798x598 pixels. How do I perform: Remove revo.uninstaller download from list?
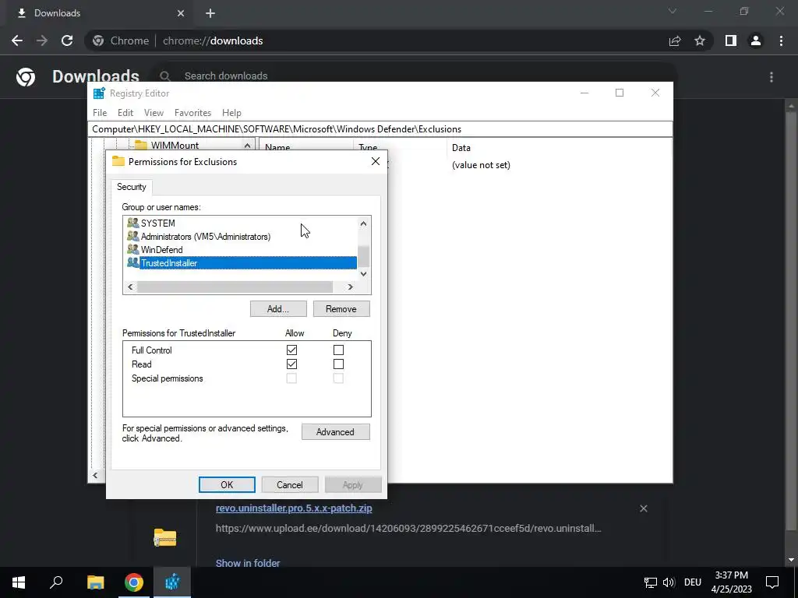(x=643, y=508)
